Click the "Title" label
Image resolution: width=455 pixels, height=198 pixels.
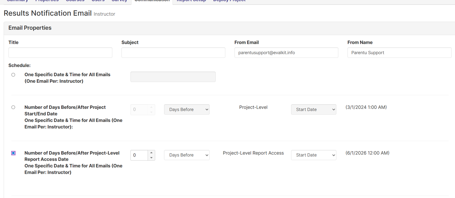14,42
